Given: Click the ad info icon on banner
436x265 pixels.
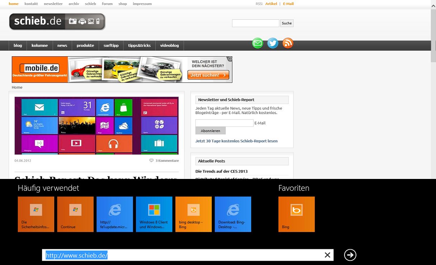Looking at the screenshot, I should 230,59.
